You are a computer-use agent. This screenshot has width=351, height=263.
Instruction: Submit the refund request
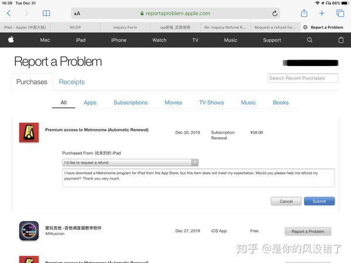coord(319,201)
